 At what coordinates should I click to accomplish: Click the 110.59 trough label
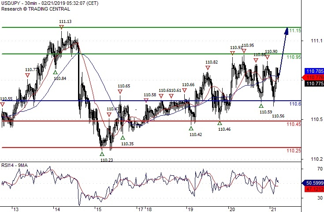point(266,112)
